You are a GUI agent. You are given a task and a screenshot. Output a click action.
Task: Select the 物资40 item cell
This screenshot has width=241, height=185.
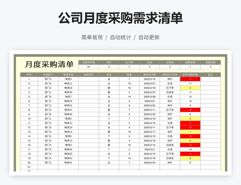coord(68,114)
